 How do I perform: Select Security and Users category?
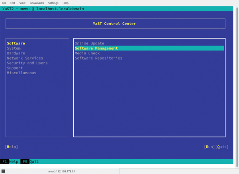pos(27,63)
